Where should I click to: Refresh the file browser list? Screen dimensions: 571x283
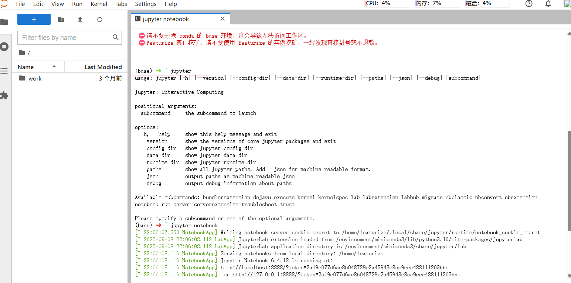click(x=100, y=20)
